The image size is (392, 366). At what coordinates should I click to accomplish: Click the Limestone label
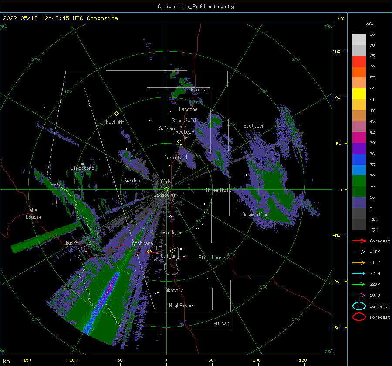[x=82, y=168]
